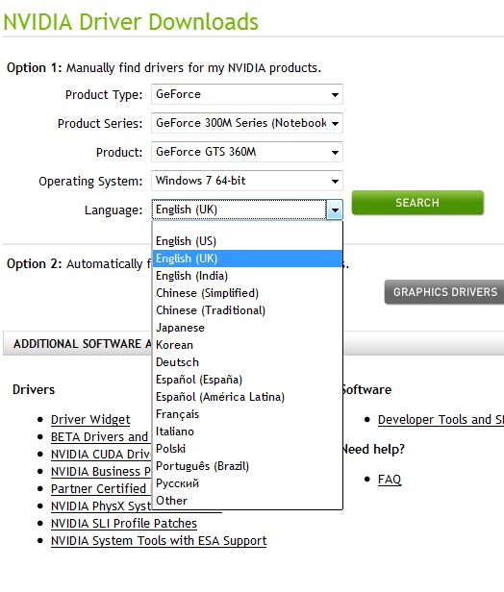The image size is (504, 592).
Task: Pick Chinese (Simplified) language option
Action: (247, 293)
